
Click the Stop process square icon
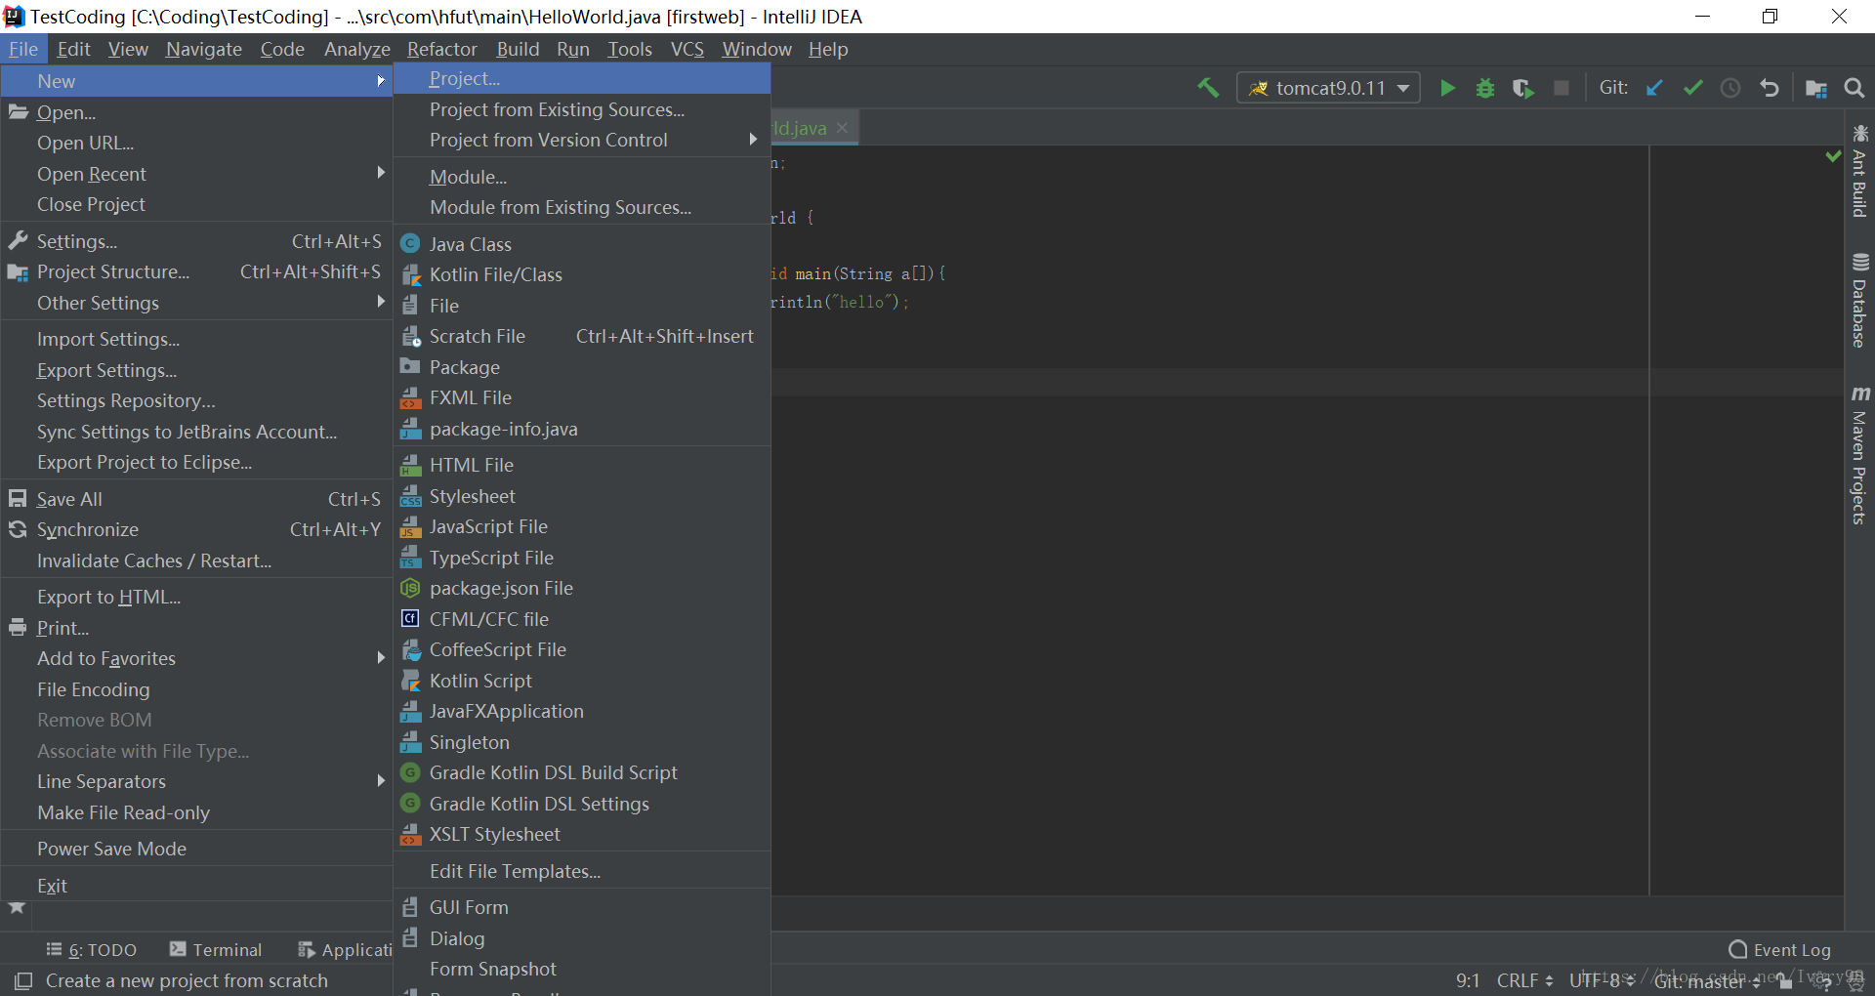coord(1562,88)
